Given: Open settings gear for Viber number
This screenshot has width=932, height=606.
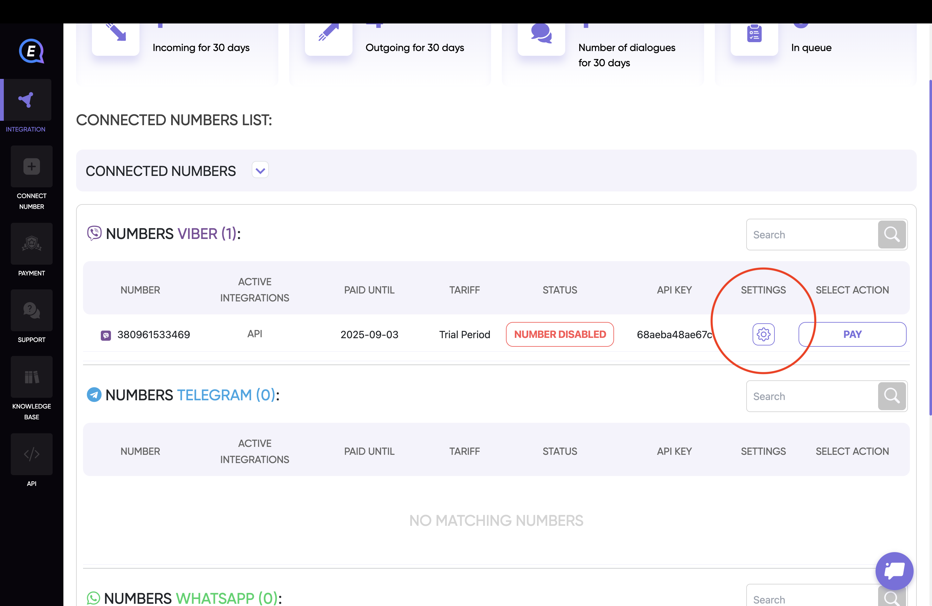Looking at the screenshot, I should point(763,334).
